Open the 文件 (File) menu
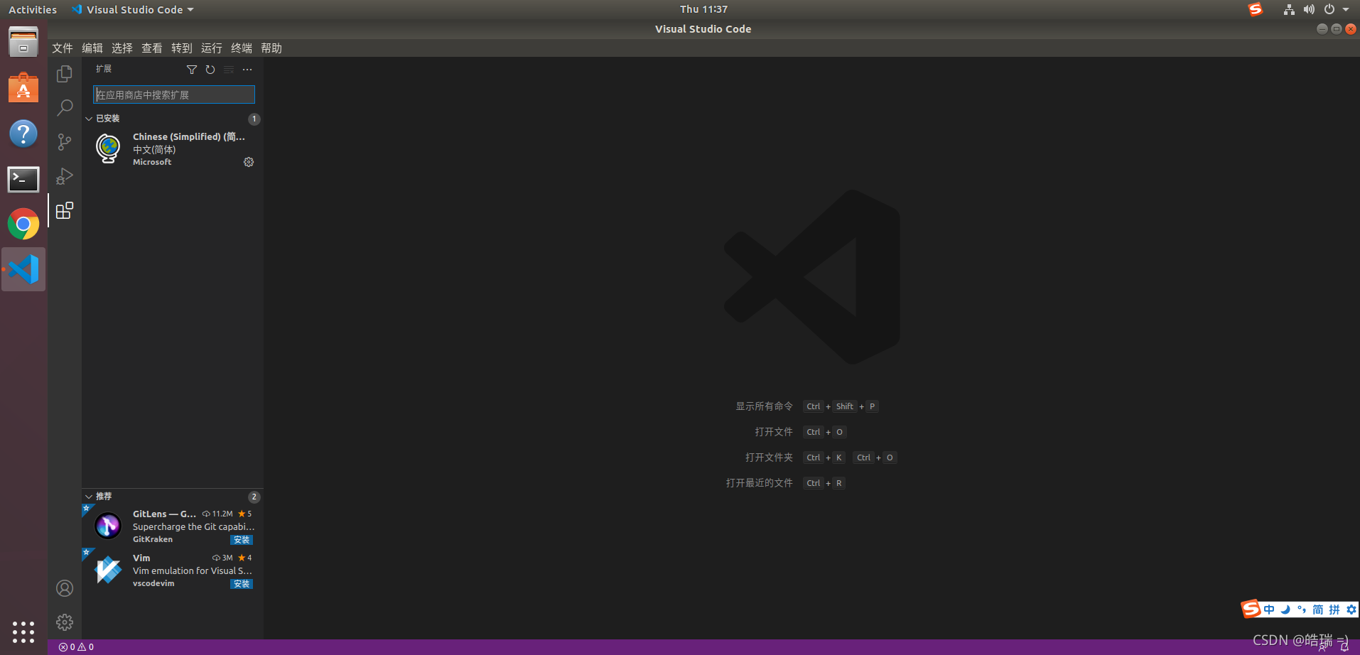The width and height of the screenshot is (1360, 655). point(63,48)
